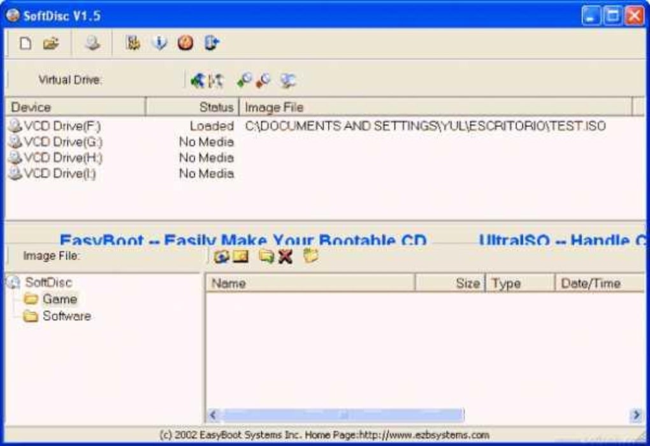This screenshot has height=446, width=650.
Task: Click the SoftDisc root disc icon in tree
Action: click(x=13, y=282)
